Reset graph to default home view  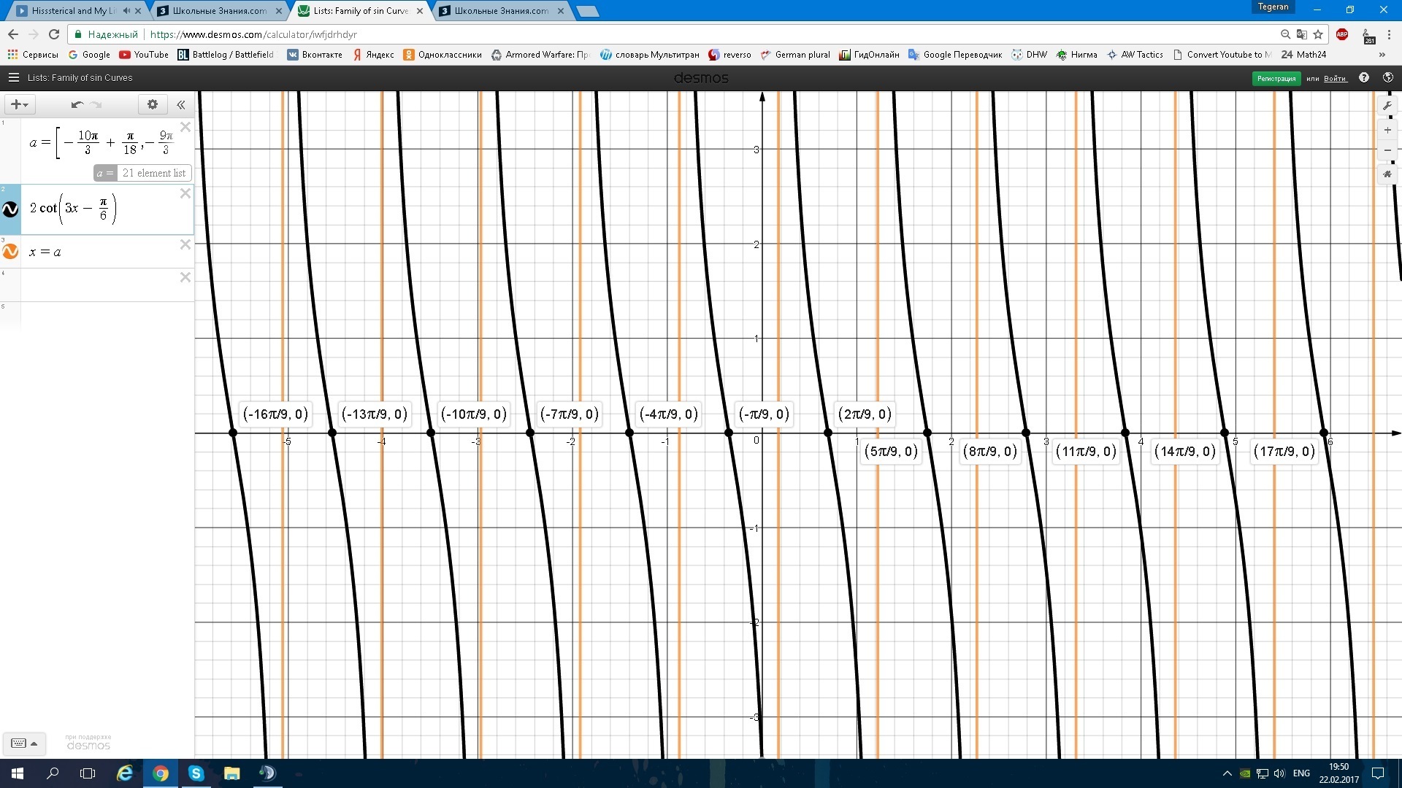coord(1387,174)
